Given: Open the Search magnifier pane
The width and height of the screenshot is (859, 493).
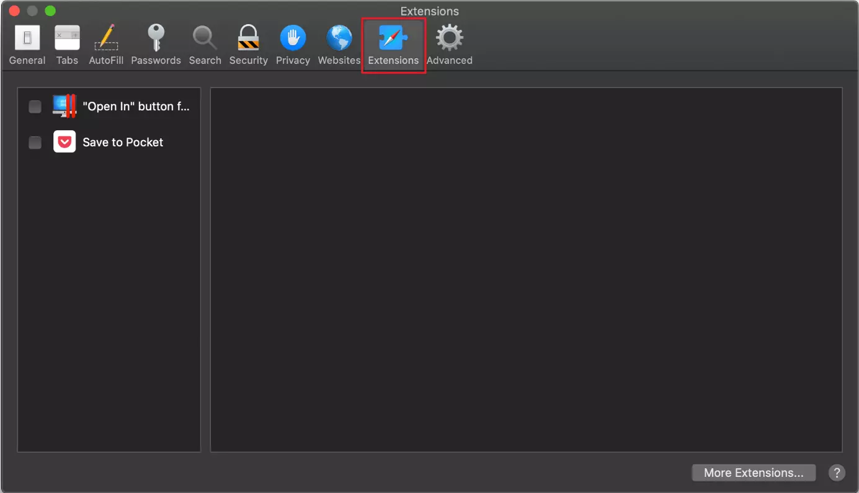Looking at the screenshot, I should point(205,45).
